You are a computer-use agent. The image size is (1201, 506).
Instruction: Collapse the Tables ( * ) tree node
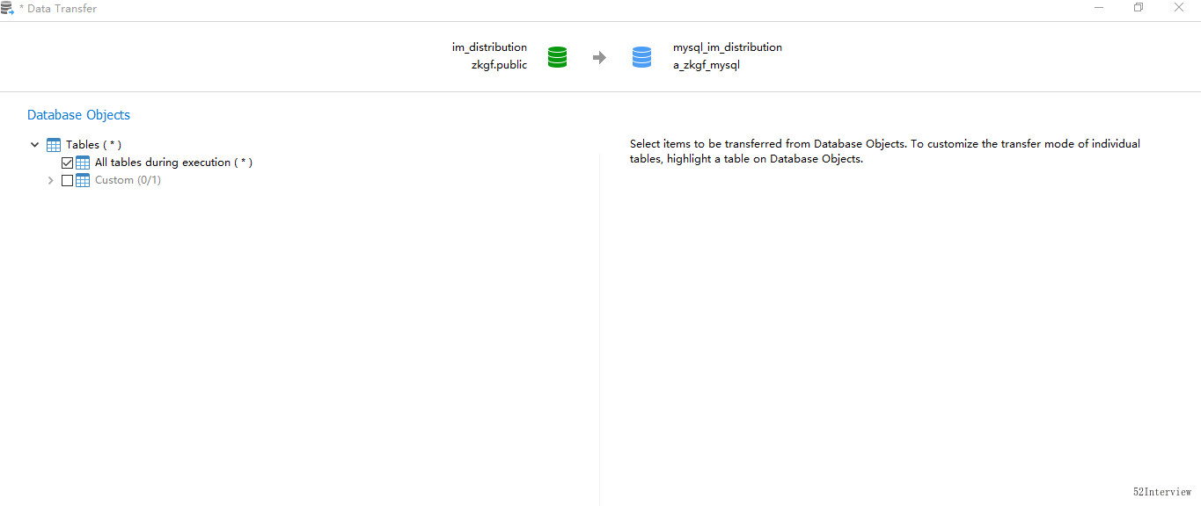point(35,145)
